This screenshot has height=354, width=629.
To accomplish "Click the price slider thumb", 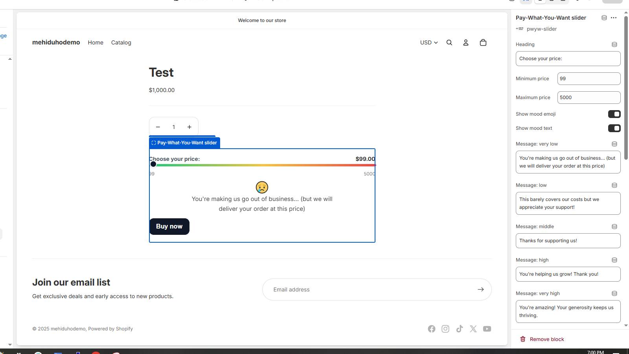I will coord(153,164).
